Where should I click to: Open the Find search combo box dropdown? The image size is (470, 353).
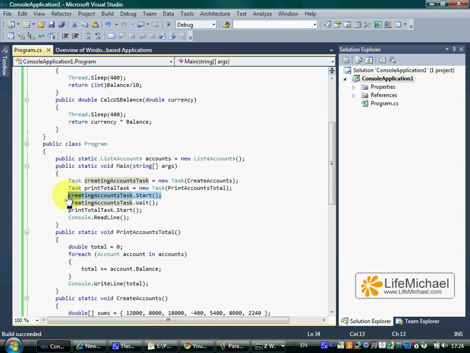click(x=314, y=25)
